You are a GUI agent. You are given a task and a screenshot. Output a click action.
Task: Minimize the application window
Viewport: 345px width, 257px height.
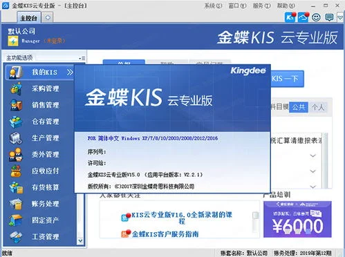313,6
